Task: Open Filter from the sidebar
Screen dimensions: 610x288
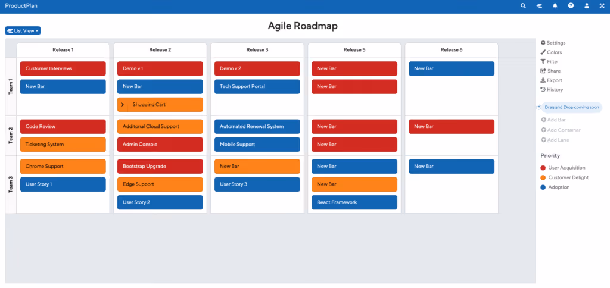Action: click(x=550, y=61)
